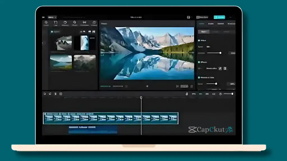
Task: Open the Filters icon at the toolbar's right end
Action: click(94, 22)
